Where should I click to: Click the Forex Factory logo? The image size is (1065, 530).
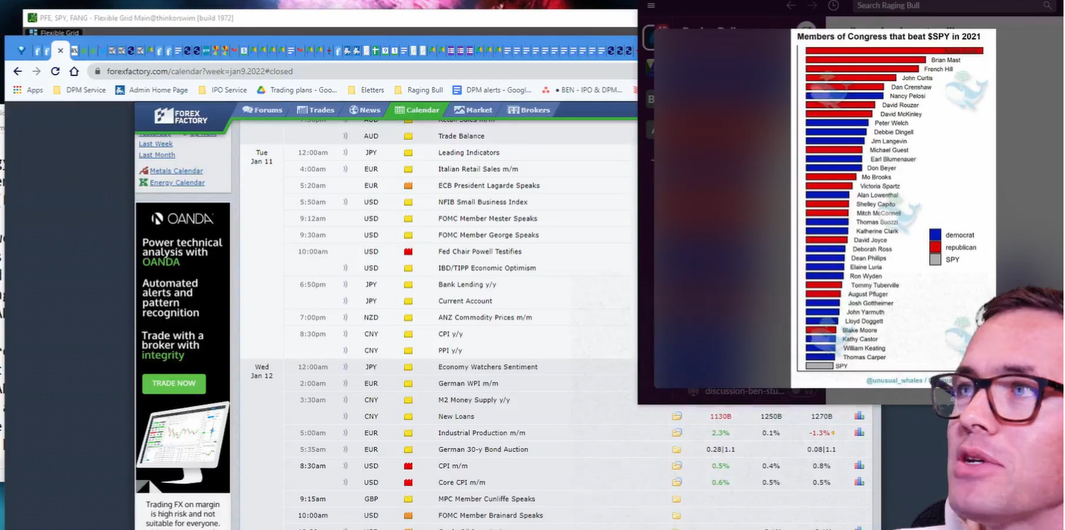pyautogui.click(x=181, y=116)
